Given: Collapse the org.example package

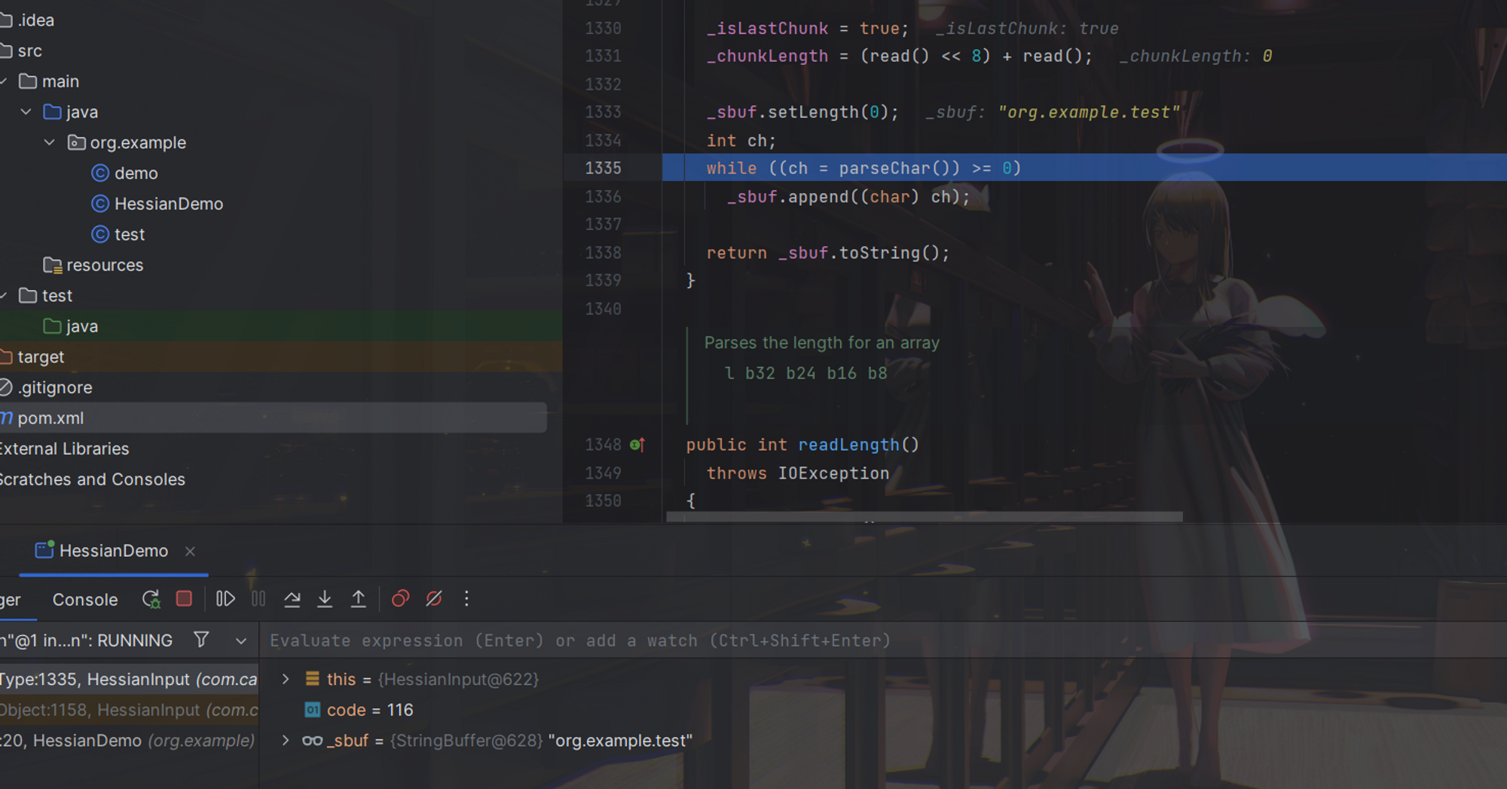Looking at the screenshot, I should coord(50,142).
